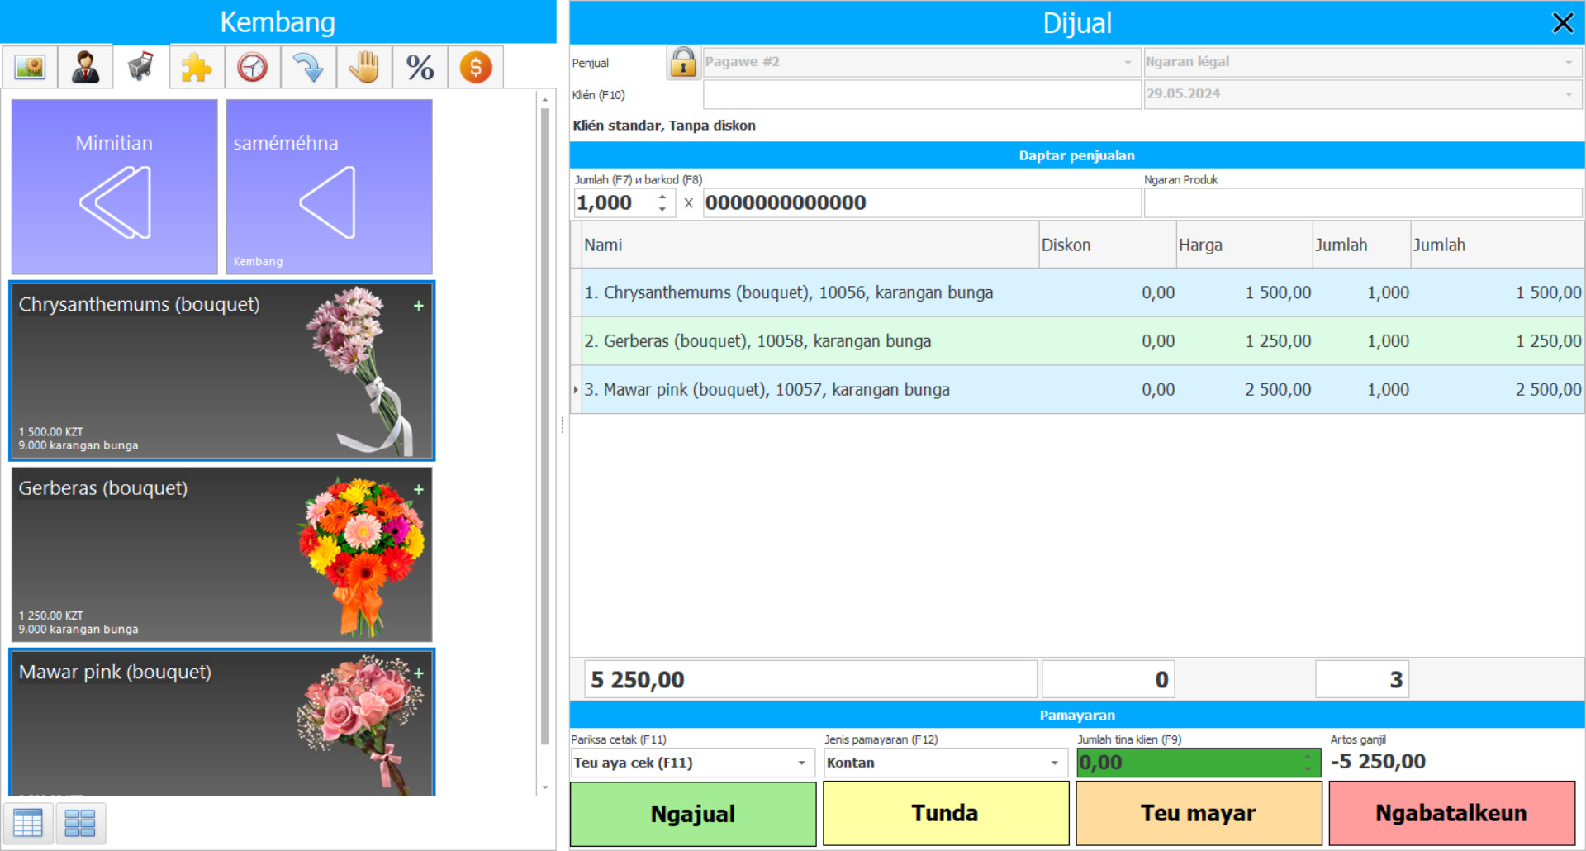Open the Jenis pamayaran Kontan dropdown
The image size is (1586, 851).
[1054, 763]
